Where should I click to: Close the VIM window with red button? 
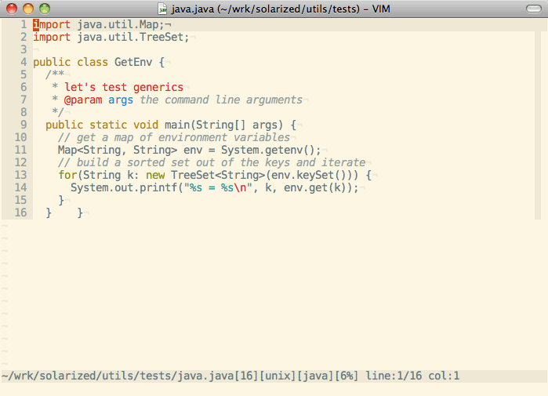12,9
